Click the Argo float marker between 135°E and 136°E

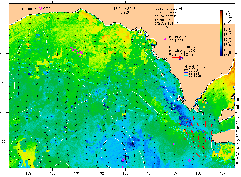(x=189, y=161)
